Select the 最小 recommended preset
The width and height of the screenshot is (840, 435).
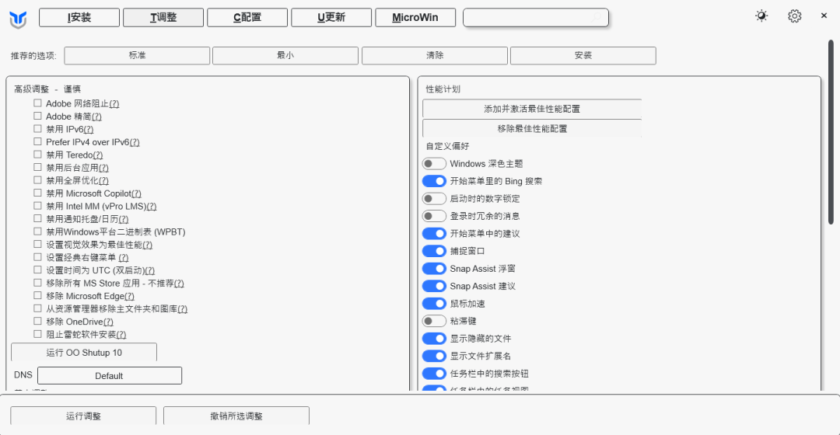point(285,55)
